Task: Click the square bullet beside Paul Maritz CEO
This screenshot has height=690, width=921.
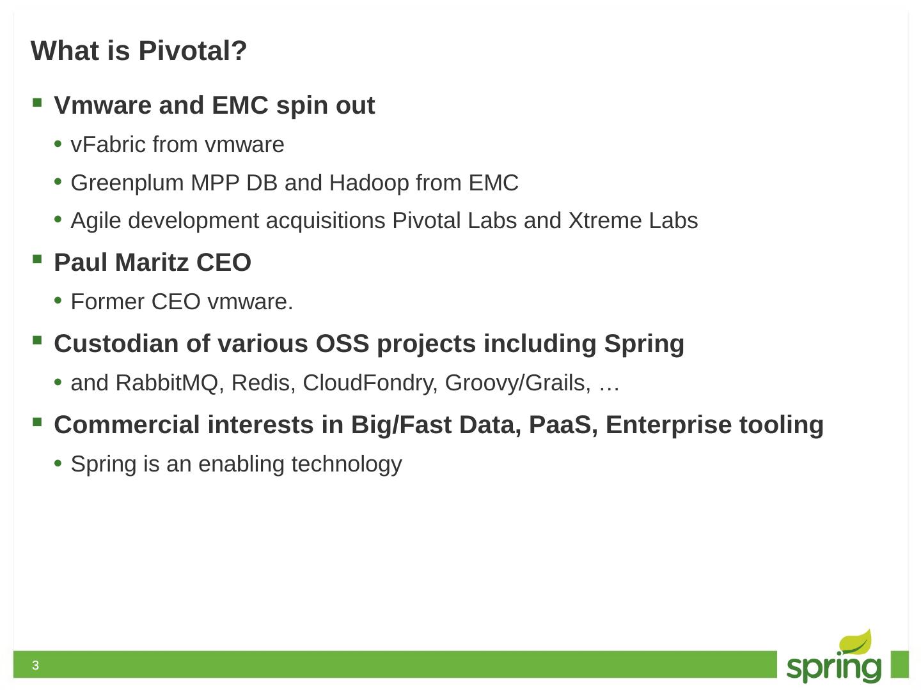Action: pos(37,259)
